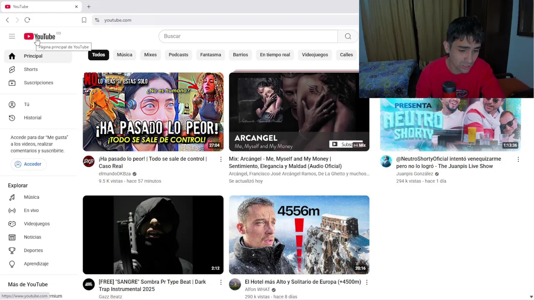Image resolution: width=534 pixels, height=300 pixels.
Task: Click the Videojuegos controller icon
Action: 12,224
